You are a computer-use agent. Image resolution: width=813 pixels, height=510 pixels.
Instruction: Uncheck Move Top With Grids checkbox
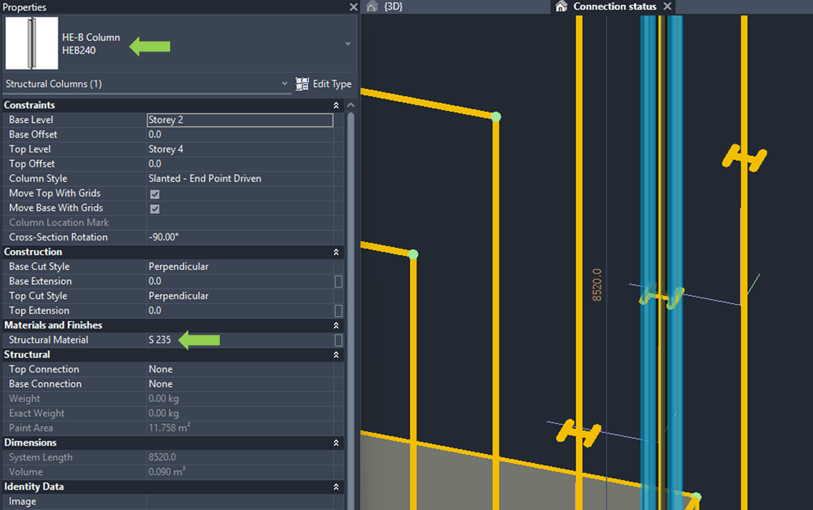(x=155, y=194)
